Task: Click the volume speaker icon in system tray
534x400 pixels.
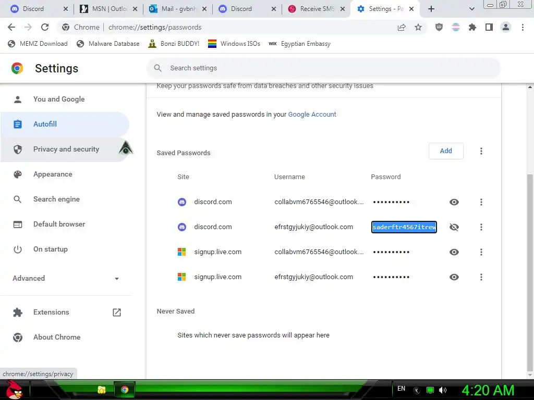Action: pos(443,390)
